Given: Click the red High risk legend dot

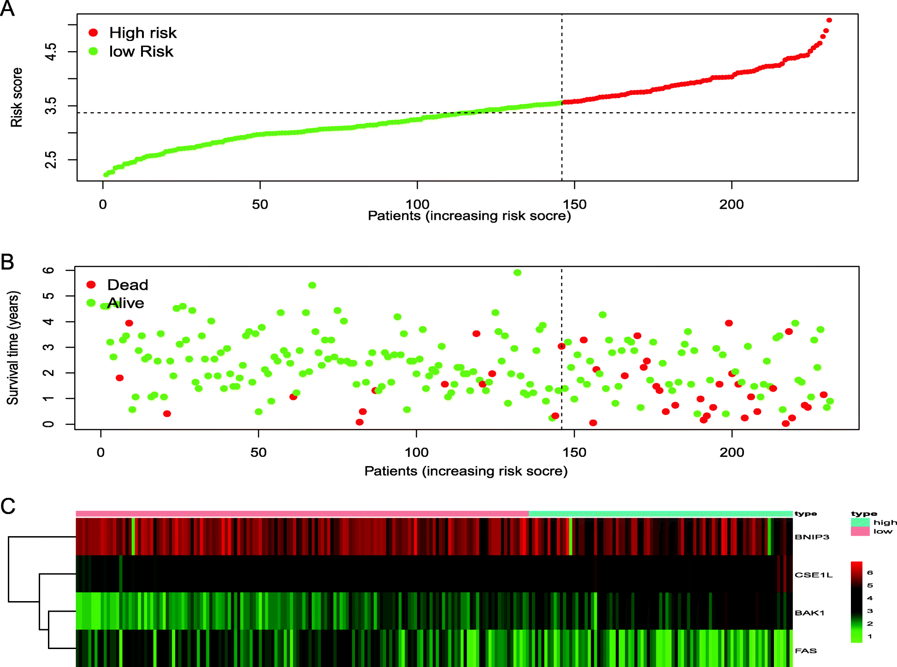Looking at the screenshot, I should pos(93,32).
